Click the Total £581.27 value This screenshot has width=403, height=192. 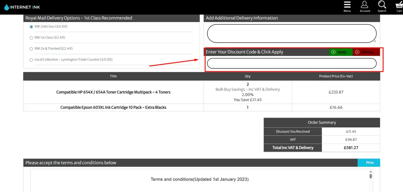click(351, 148)
